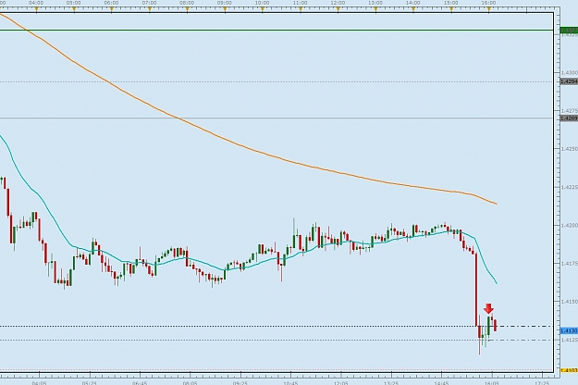Viewport: 578px width, 385px height.
Task: Select the gray 1.4294 price label
Action: tap(569, 81)
